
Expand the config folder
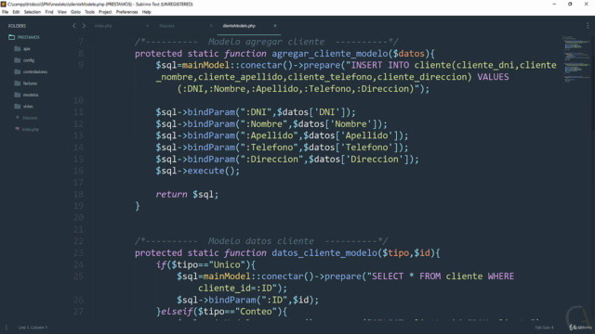point(29,60)
